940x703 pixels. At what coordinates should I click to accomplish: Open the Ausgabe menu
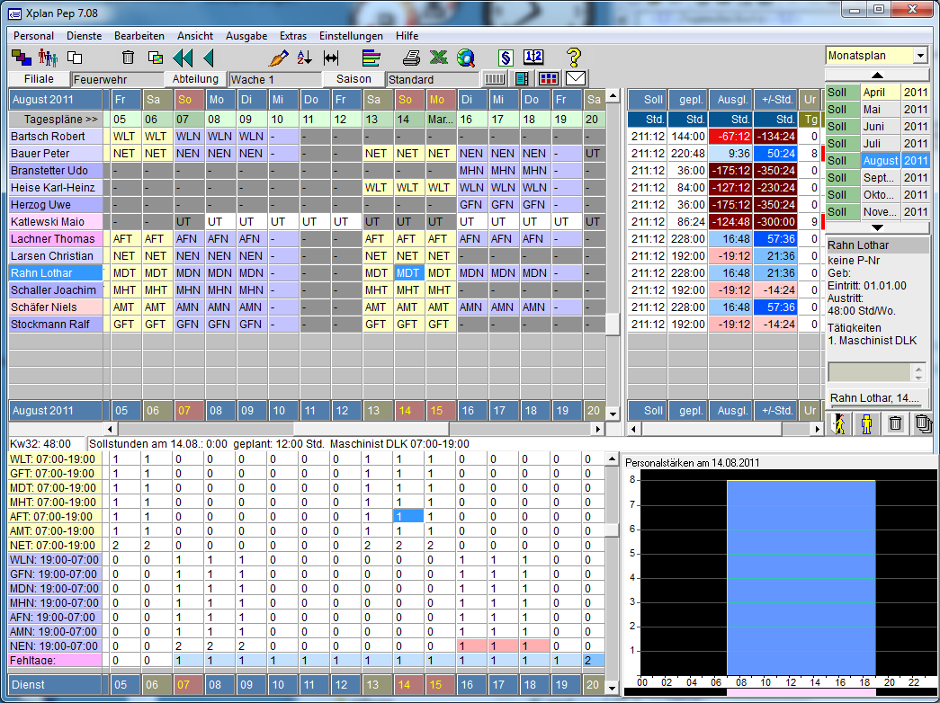pyautogui.click(x=246, y=36)
